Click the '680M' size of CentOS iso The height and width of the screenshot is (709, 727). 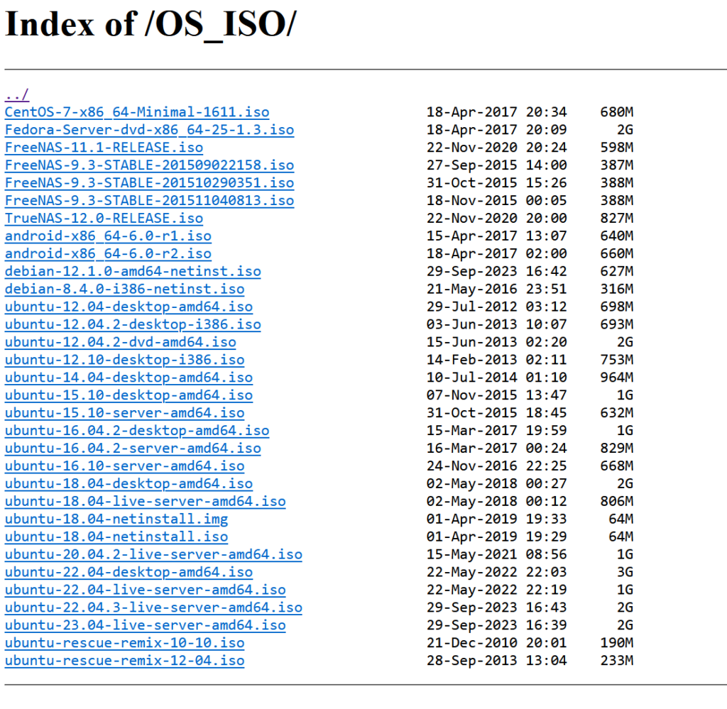(617, 112)
